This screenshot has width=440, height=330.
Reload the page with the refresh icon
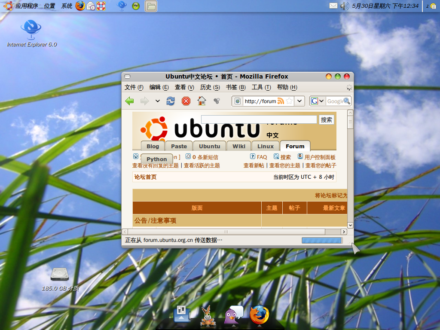[x=171, y=101]
